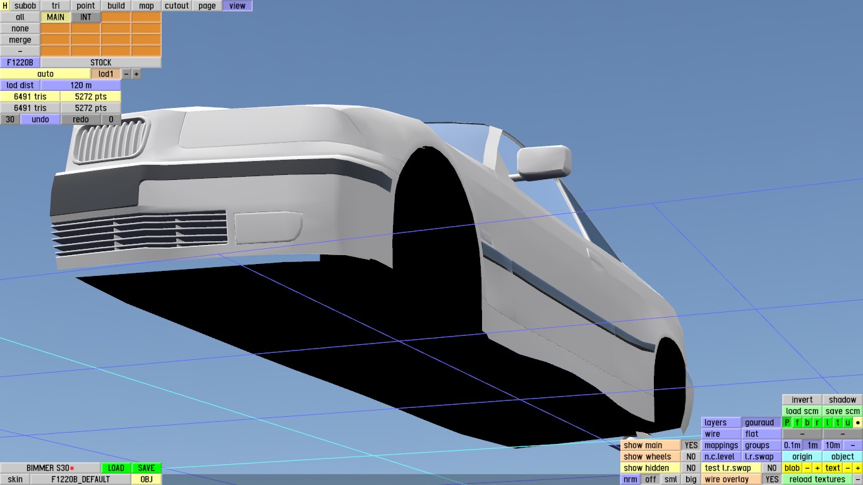
Task: Toggle the green l view button
Action: tap(828, 422)
